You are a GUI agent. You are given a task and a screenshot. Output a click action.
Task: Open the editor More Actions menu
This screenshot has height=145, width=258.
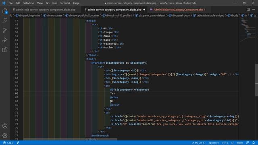tap(254, 10)
